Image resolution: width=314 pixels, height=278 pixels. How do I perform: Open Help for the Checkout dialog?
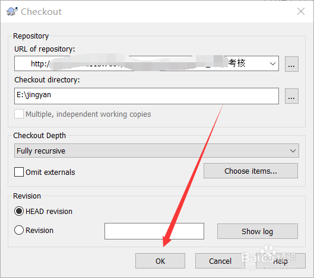[x=281, y=261]
